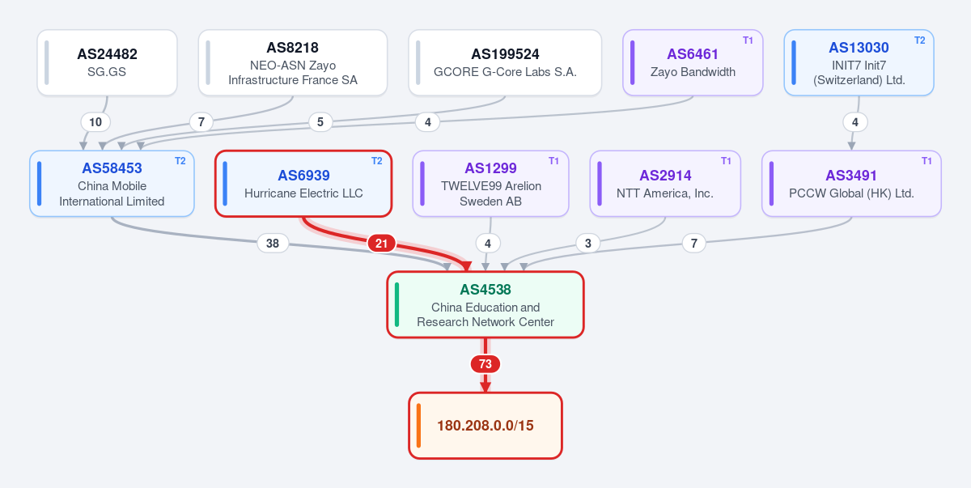Open the AS1299 Arelion node

click(491, 184)
